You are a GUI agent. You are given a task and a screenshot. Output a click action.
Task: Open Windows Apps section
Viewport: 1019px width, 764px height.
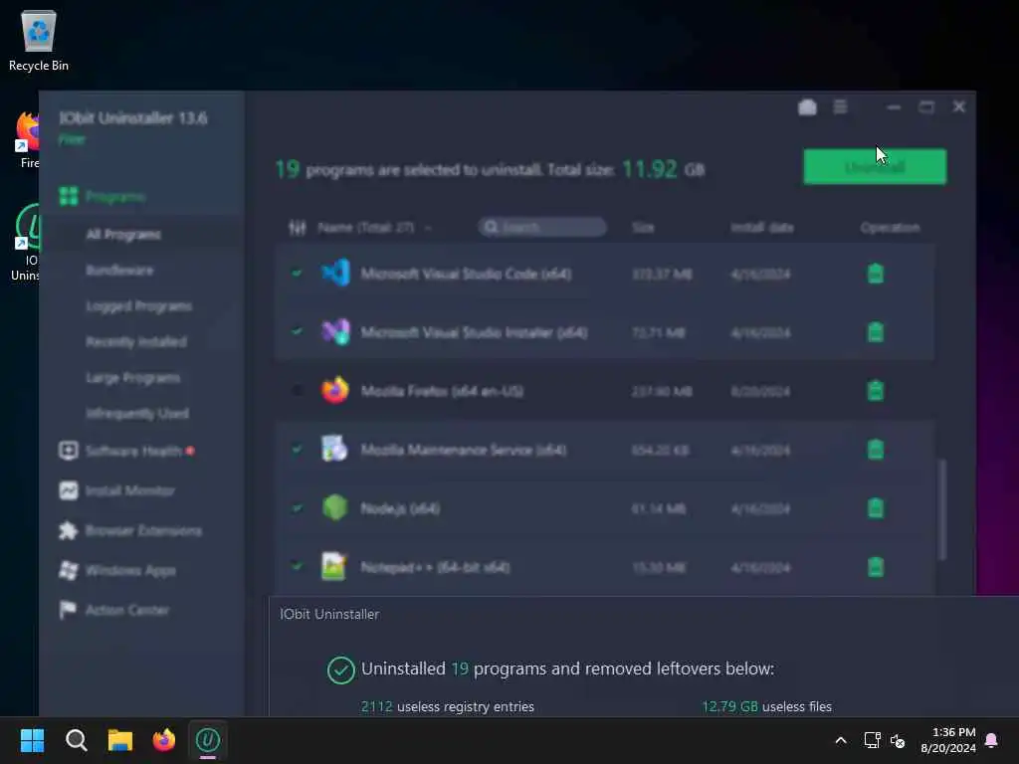[x=130, y=570]
